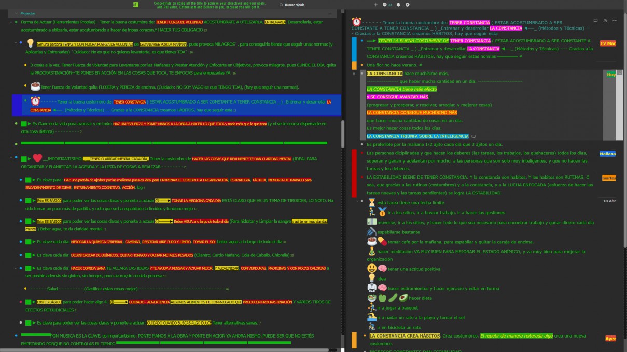Click bullet of 'Es preferible por la mañana 1/2 ajito'
This screenshot has height=352, width=627.
click(361, 144)
